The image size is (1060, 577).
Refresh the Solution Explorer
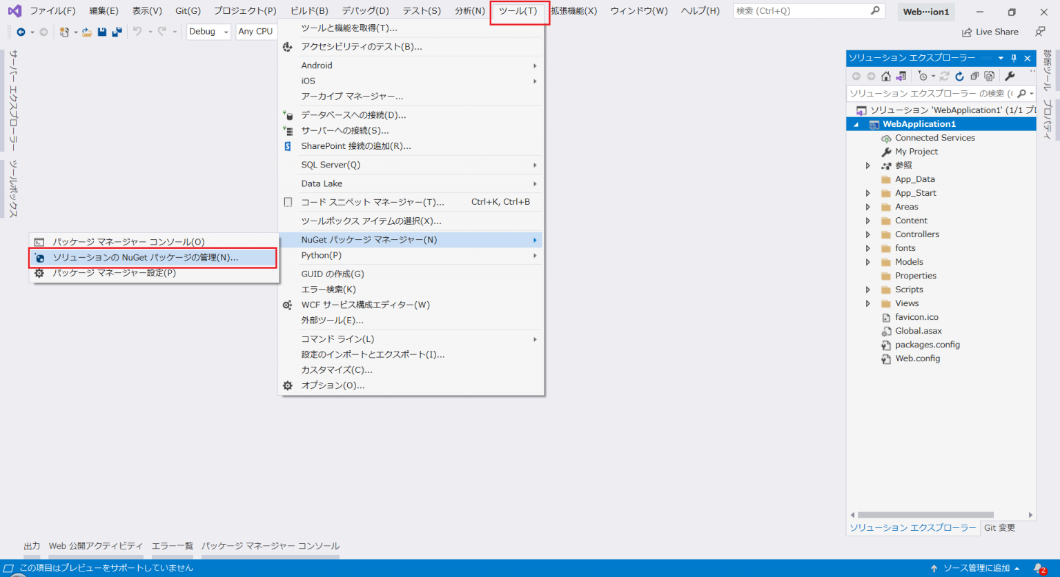[x=959, y=76]
